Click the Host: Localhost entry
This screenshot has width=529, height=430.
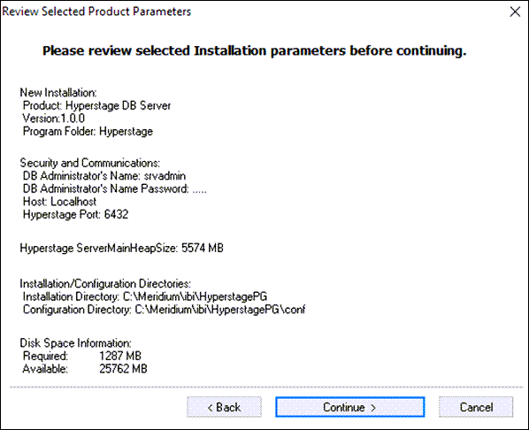[59, 202]
